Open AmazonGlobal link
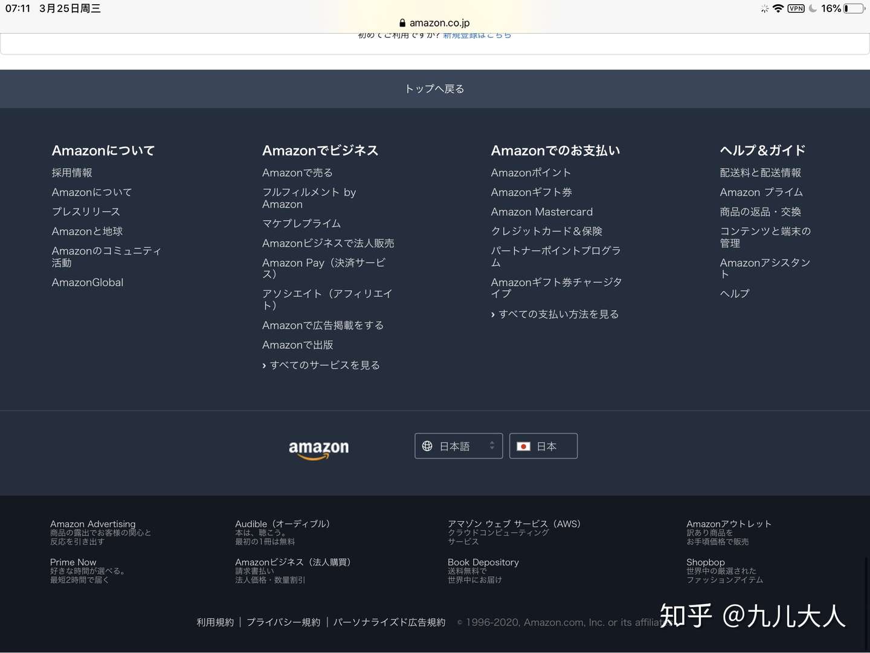The image size is (870, 653). click(x=88, y=282)
